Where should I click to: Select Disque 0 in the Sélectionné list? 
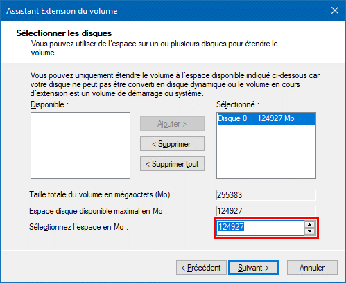tap(266, 118)
